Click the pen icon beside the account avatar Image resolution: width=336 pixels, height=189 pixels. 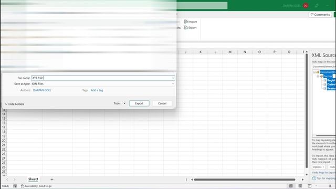pyautogui.click(x=317, y=6)
